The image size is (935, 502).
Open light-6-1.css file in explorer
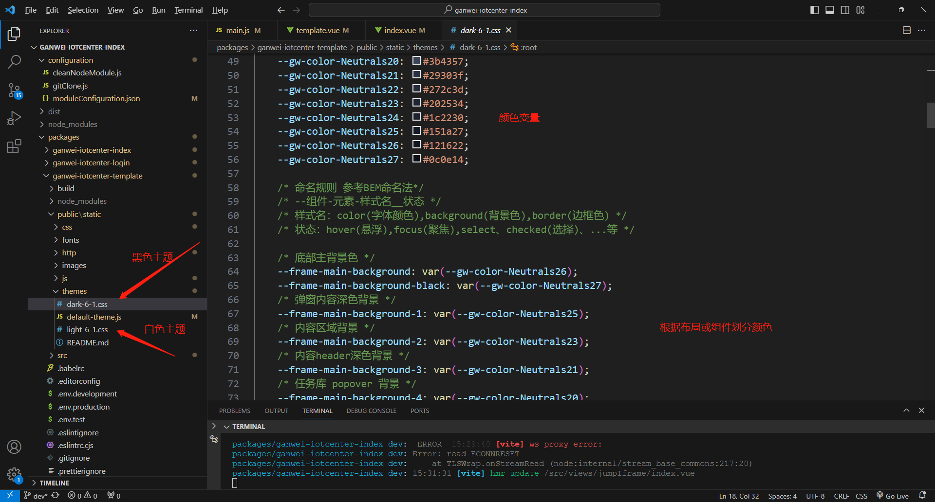[x=87, y=330]
